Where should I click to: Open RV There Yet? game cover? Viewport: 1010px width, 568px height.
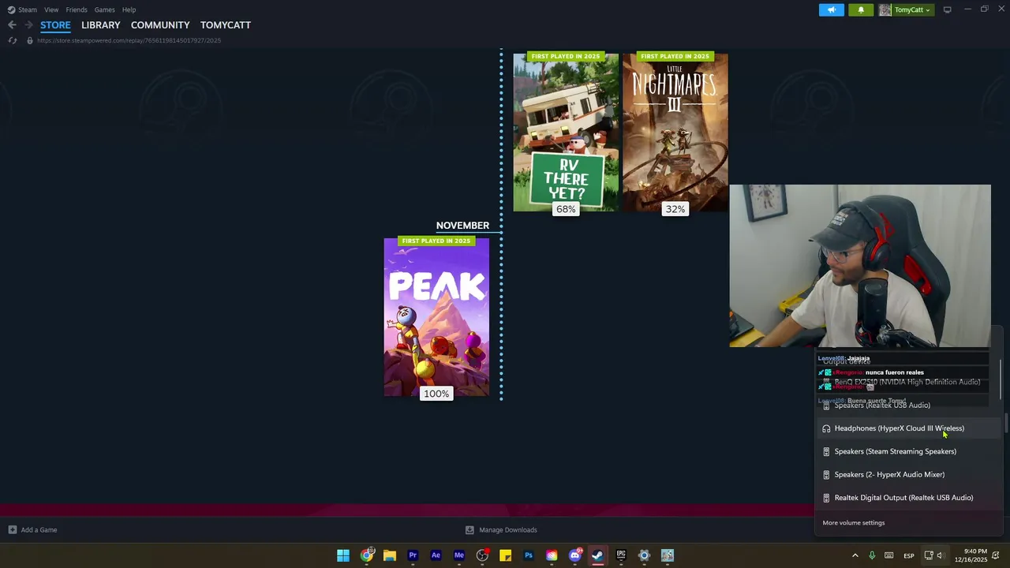pos(566,132)
